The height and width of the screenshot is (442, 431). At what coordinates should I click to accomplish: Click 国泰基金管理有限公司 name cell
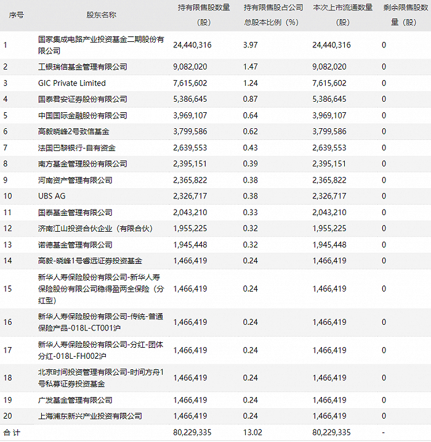[x=75, y=213]
